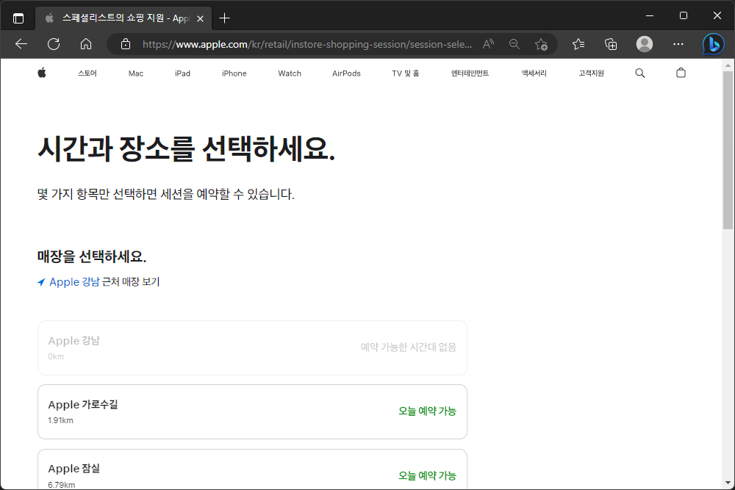Open the iPhone menu
This screenshot has height=490, width=735.
tap(234, 73)
